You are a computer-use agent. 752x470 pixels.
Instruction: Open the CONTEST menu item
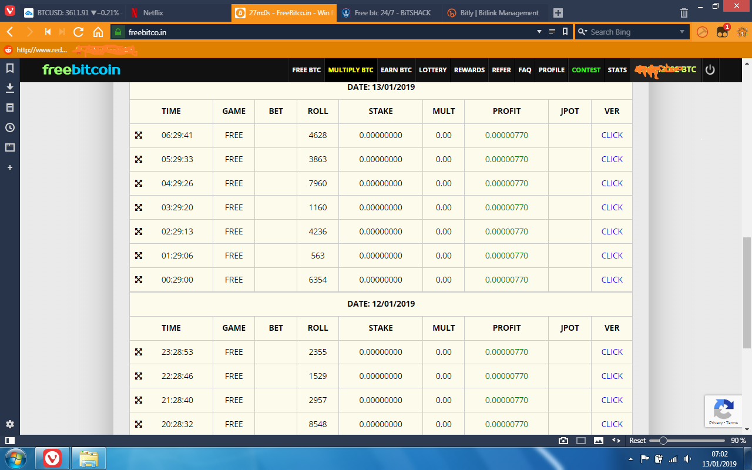(x=586, y=70)
